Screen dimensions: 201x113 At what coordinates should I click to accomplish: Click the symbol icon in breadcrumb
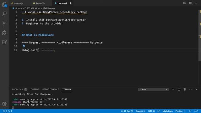point(29,8)
